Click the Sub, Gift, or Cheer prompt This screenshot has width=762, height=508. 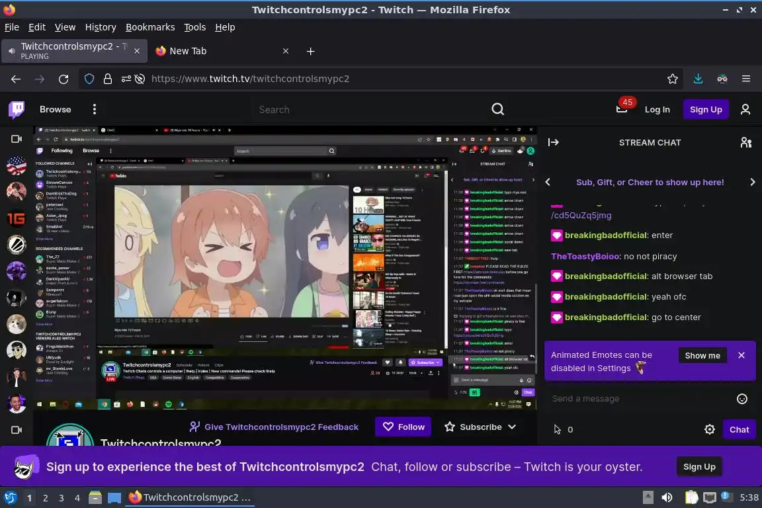coord(650,182)
